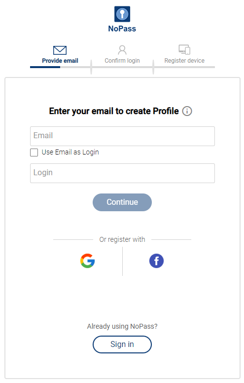Viewport: 244px width, 383px height.
Task: Switch to the Confirm login step
Action: tap(122, 61)
